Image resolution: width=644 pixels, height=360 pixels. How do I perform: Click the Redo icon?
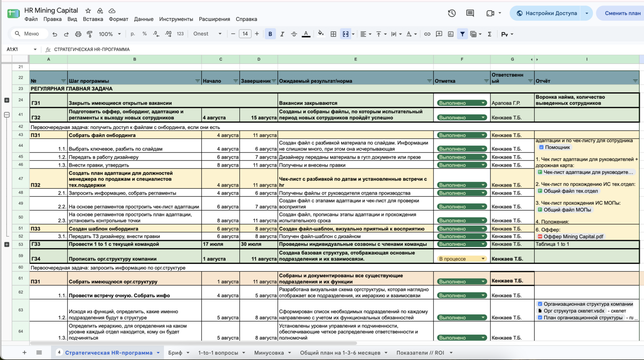click(66, 34)
